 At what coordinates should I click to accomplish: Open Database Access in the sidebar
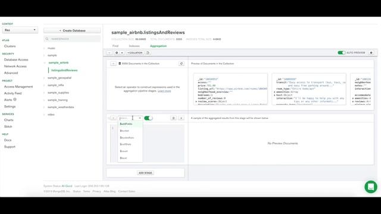(x=16, y=59)
